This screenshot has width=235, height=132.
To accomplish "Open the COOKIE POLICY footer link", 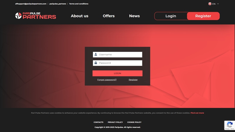I will pyautogui.click(x=134, y=122).
